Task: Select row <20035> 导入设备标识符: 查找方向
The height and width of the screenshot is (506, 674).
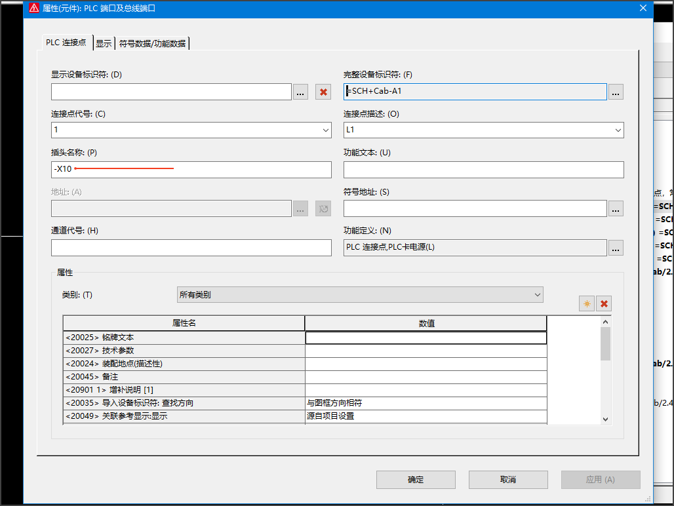Action: click(184, 403)
